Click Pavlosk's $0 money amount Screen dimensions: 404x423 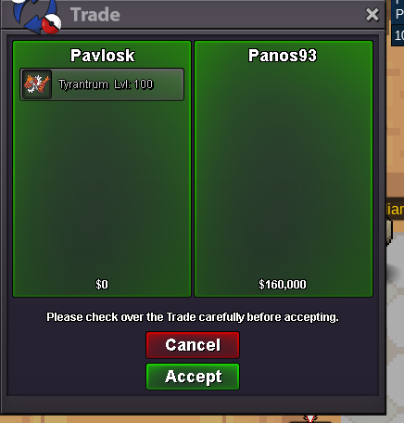point(102,284)
